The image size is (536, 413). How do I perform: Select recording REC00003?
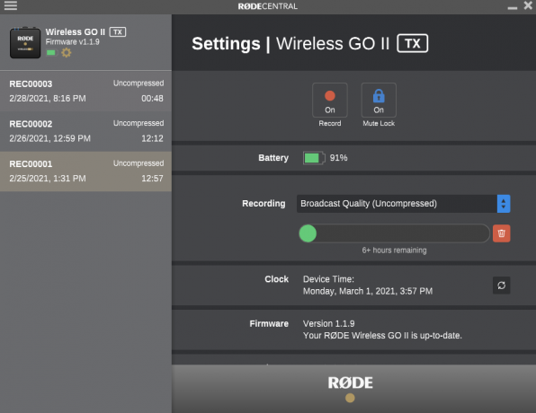[x=85, y=92]
